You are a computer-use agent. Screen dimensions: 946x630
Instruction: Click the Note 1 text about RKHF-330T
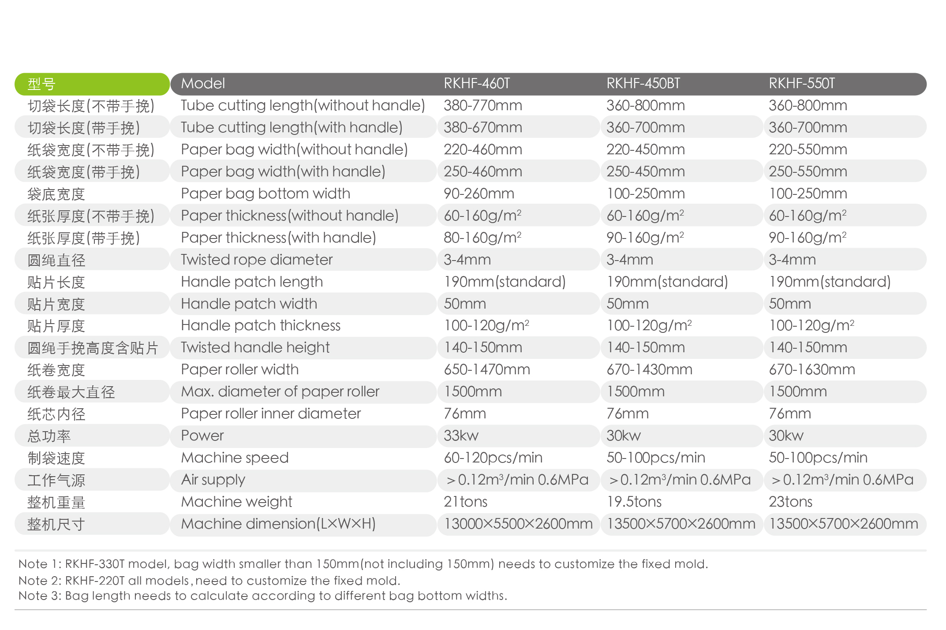pyautogui.click(x=363, y=564)
